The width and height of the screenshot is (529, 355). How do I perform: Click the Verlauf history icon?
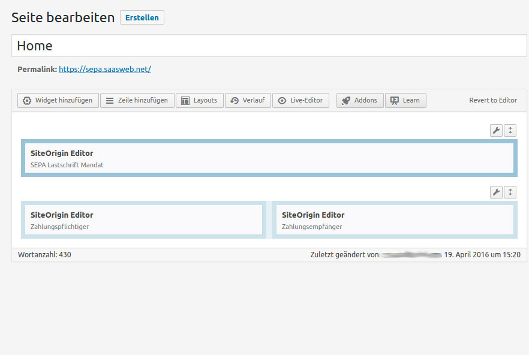click(x=235, y=101)
